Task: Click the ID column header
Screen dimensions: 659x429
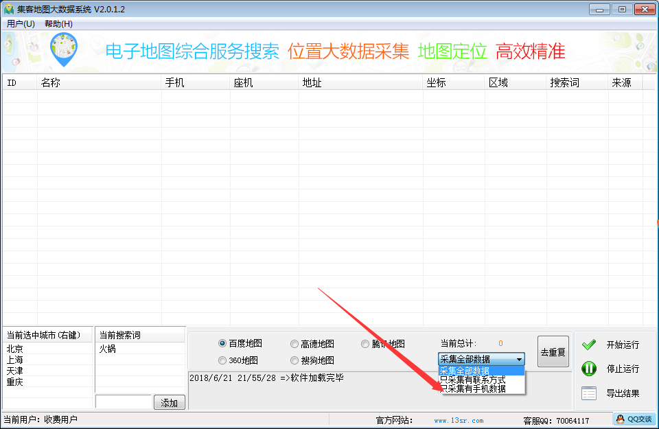Action: click(x=20, y=83)
